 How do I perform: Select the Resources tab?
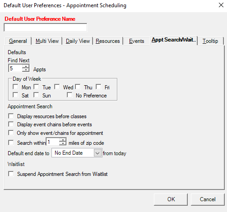click(x=108, y=41)
